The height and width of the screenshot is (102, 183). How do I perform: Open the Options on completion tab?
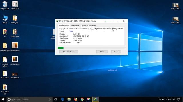pos(88,26)
